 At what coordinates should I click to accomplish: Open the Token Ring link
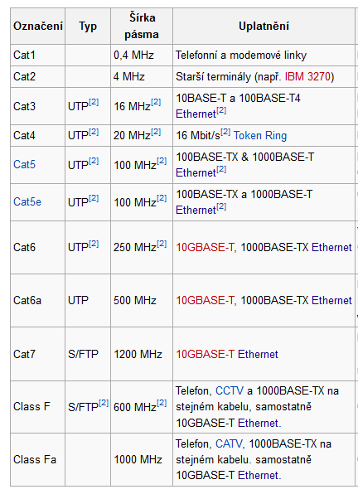[x=260, y=136]
